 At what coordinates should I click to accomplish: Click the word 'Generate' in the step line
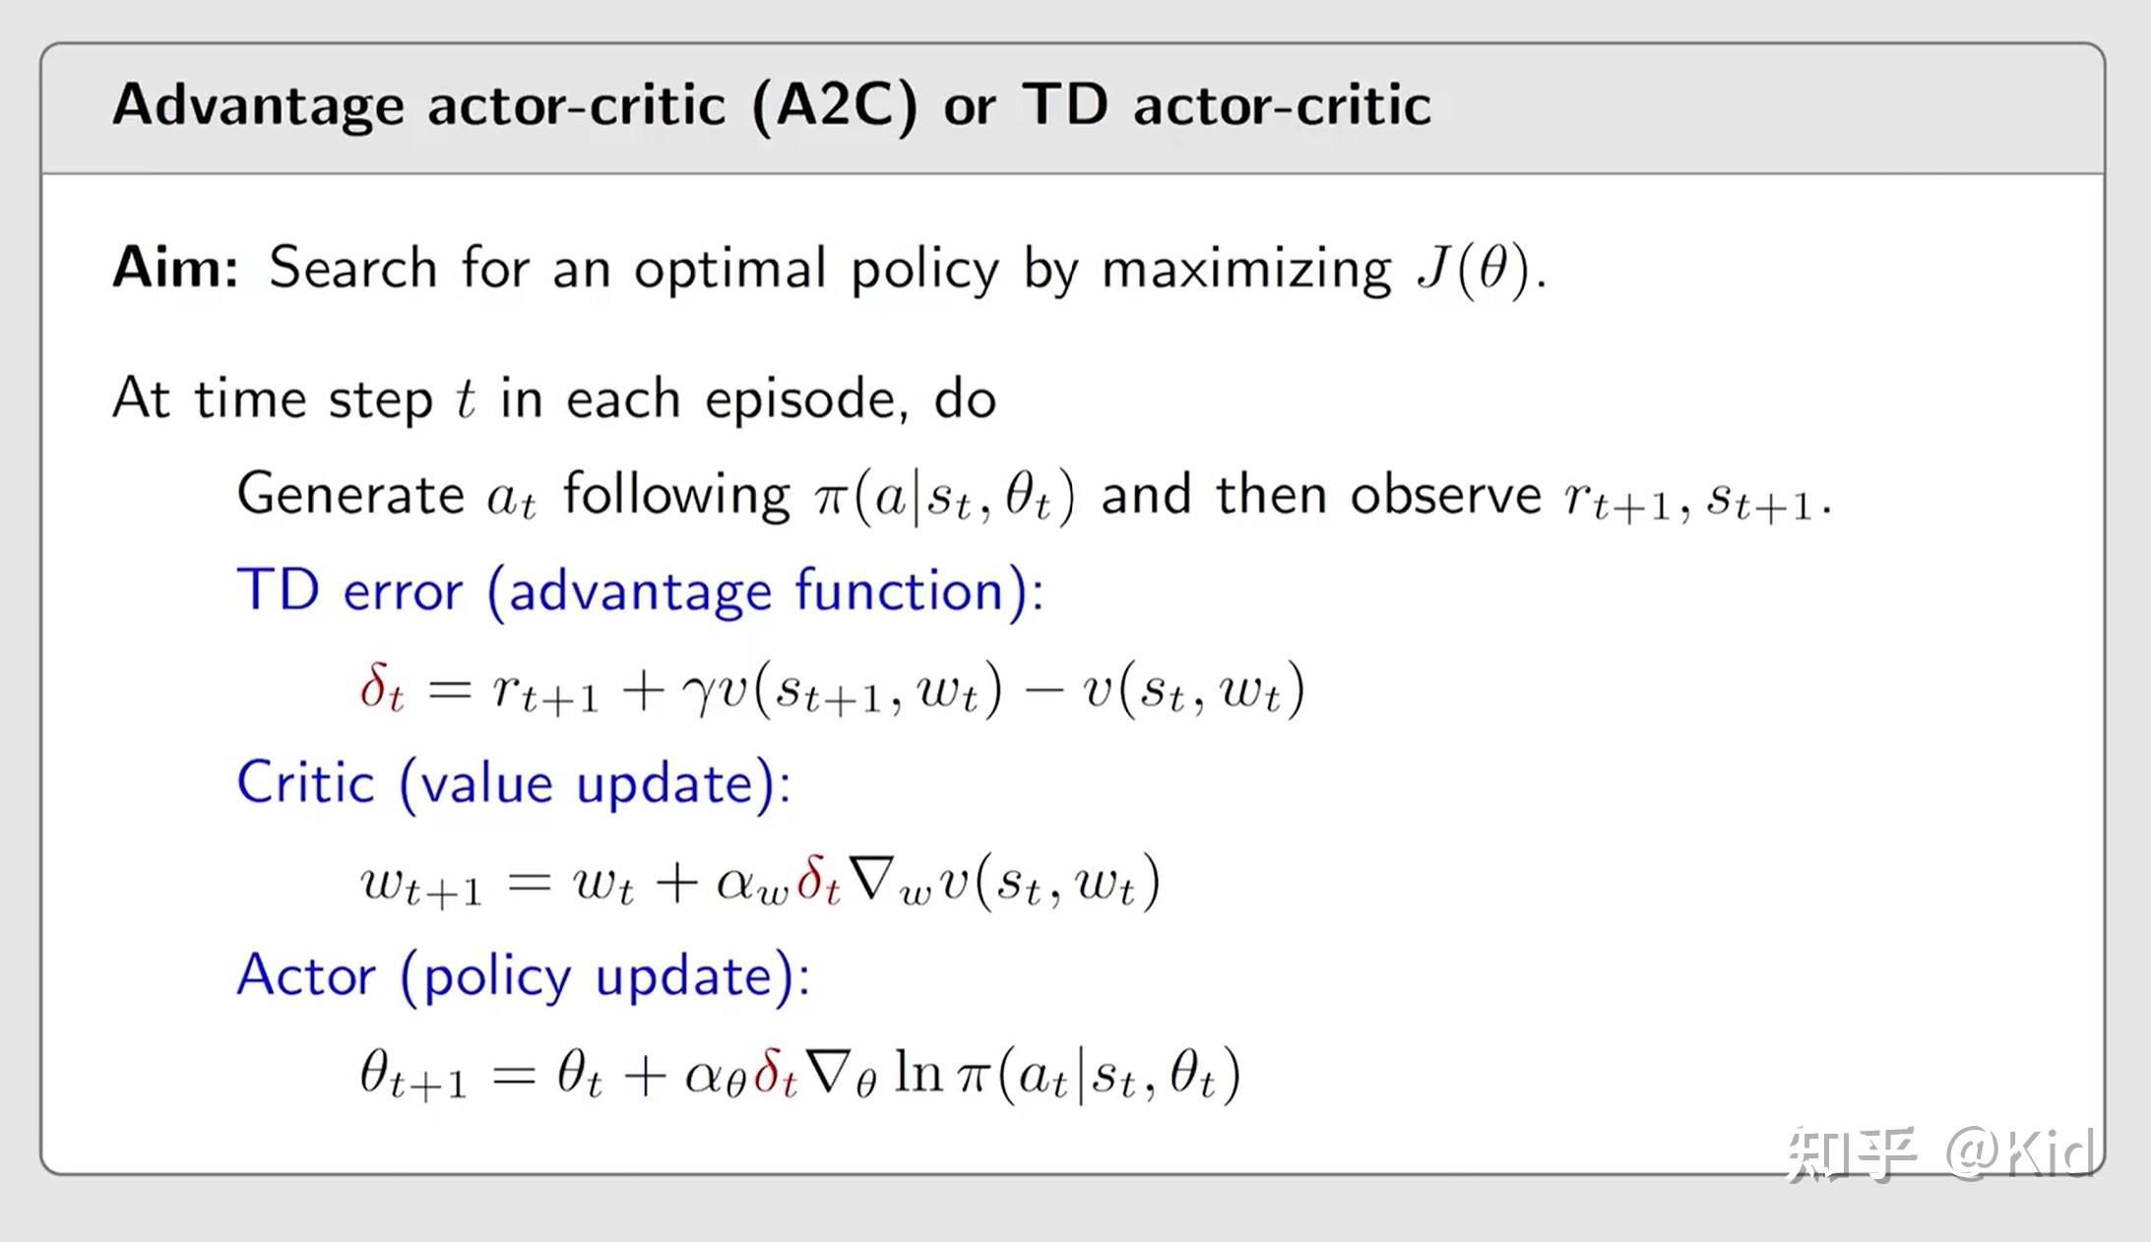pyautogui.click(x=350, y=494)
